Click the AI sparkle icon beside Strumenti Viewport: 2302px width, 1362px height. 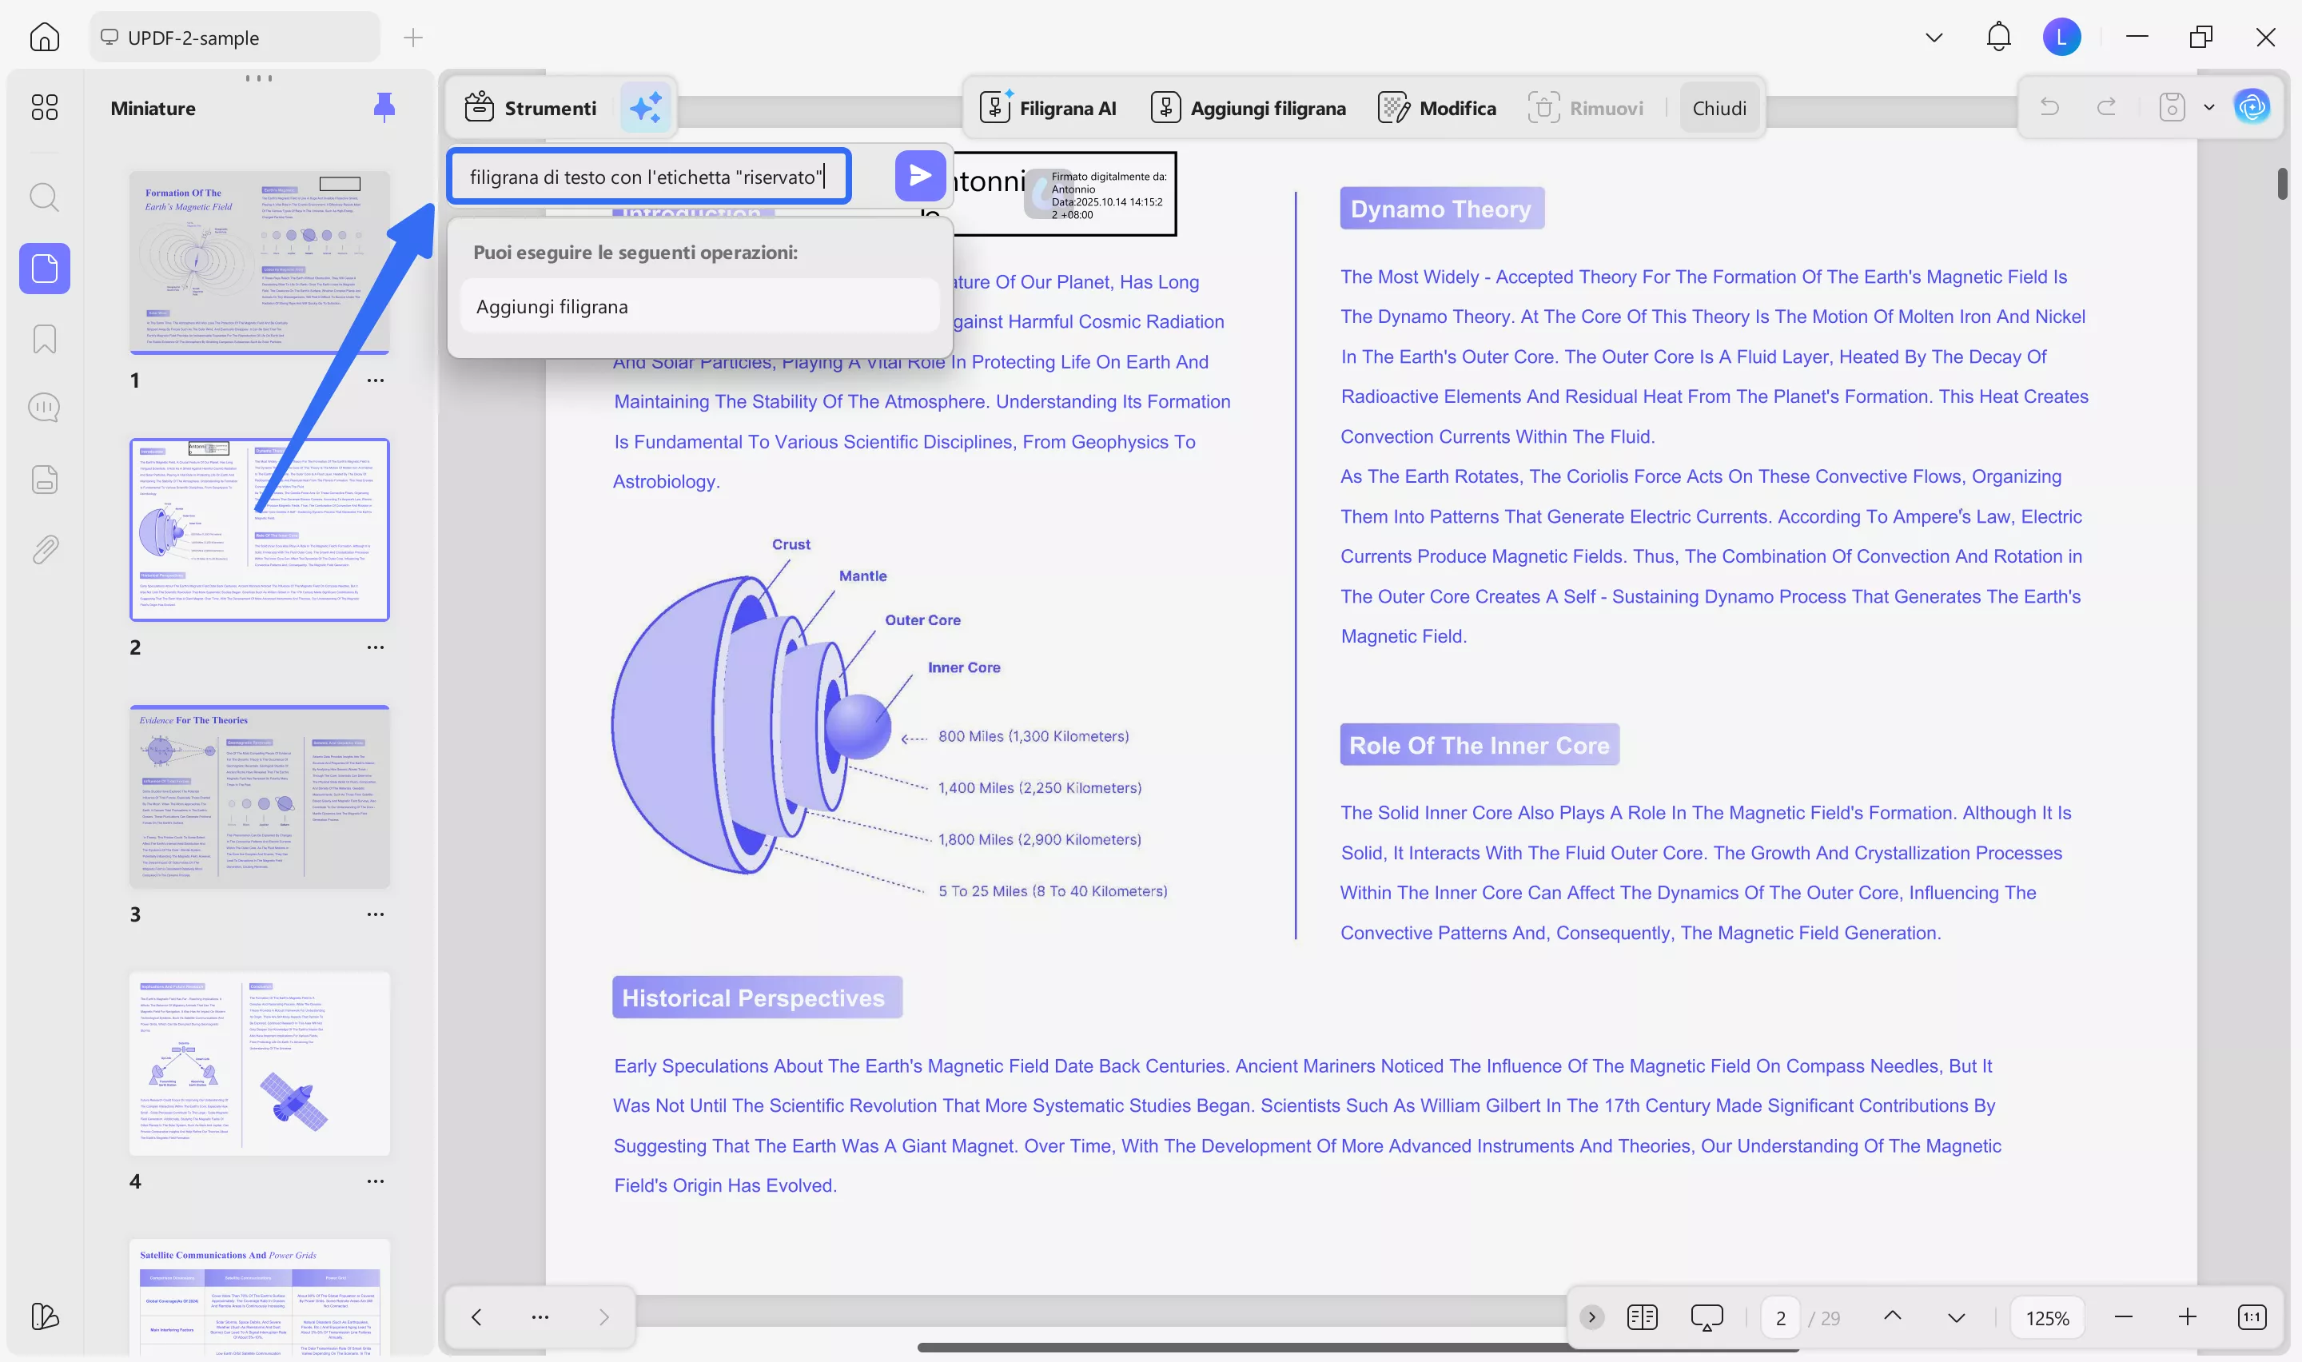(x=645, y=107)
